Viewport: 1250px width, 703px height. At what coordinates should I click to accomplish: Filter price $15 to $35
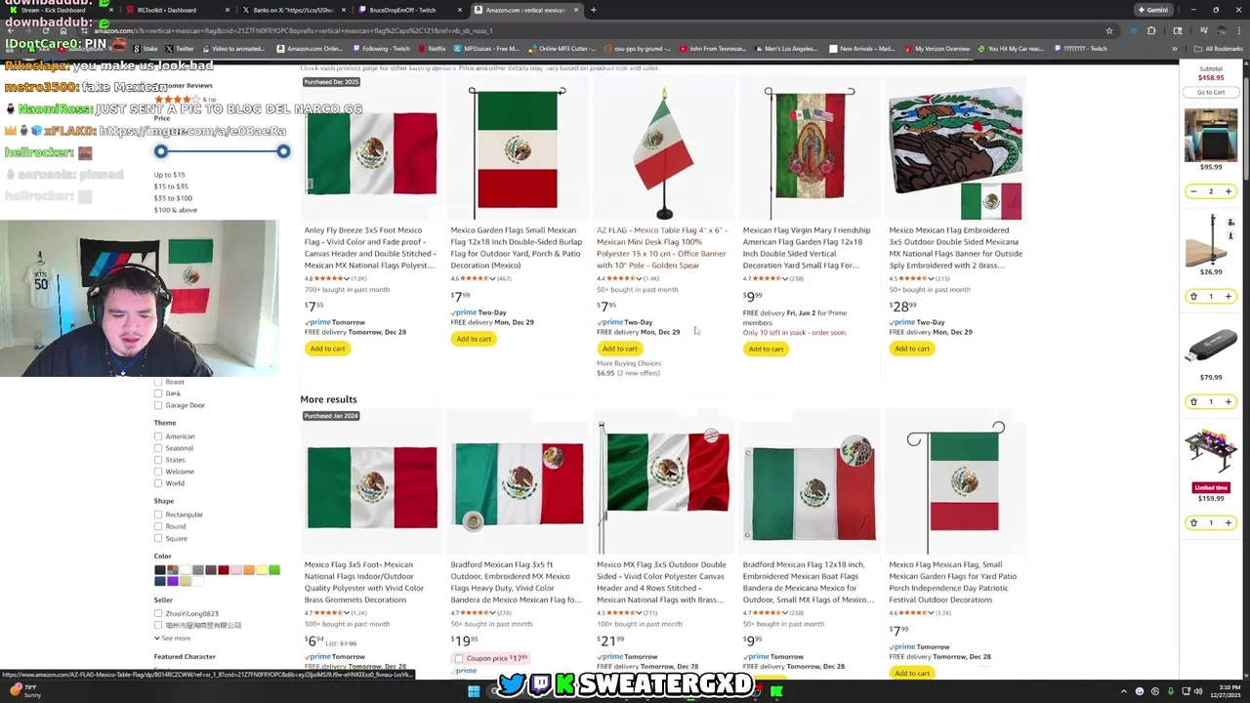(171, 186)
